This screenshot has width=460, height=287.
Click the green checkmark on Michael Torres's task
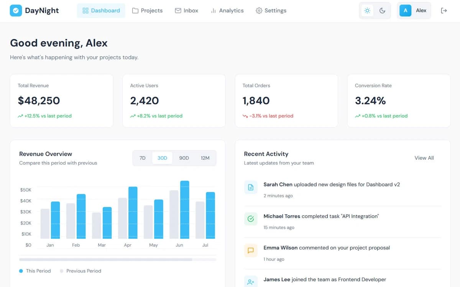pyautogui.click(x=251, y=219)
